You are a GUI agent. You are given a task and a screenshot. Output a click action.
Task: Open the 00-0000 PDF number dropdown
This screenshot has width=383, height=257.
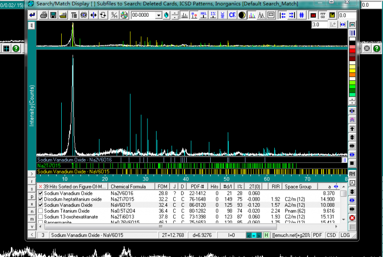pos(159,15)
